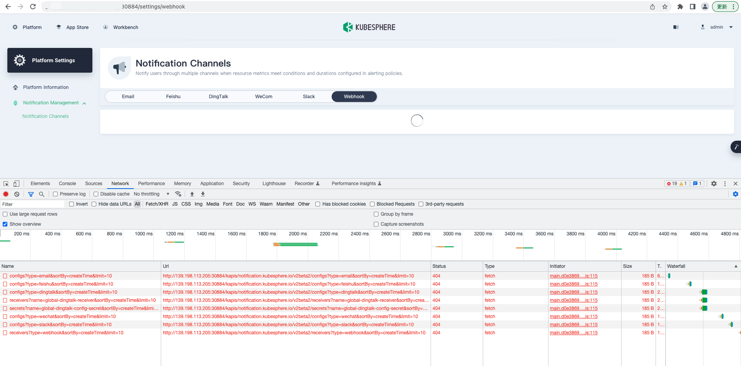741x366 pixels.
Task: Stop recording the network log
Action: point(6,194)
